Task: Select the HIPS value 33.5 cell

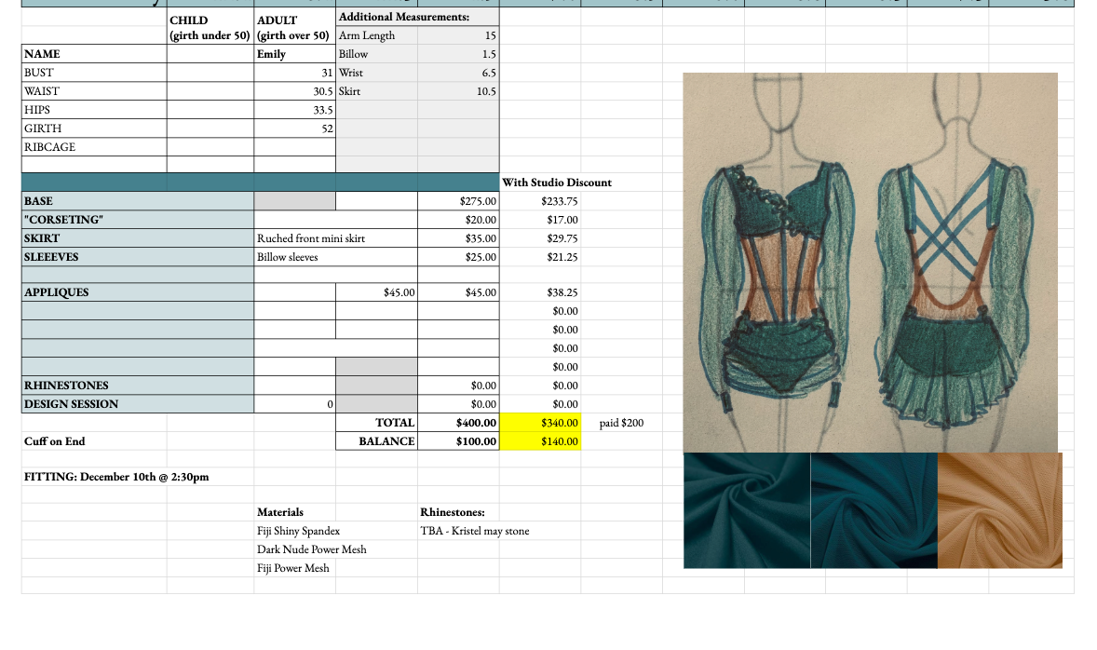Action: 294,110
